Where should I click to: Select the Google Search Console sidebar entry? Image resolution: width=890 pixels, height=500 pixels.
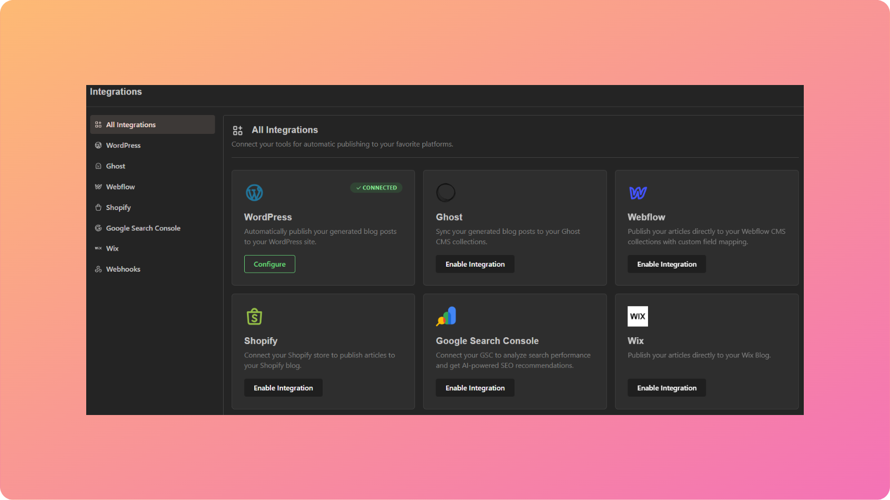[x=143, y=228]
